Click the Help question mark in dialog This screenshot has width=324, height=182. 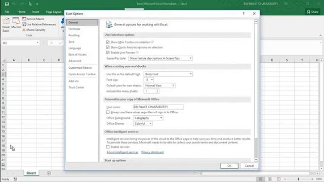[x=244, y=14]
